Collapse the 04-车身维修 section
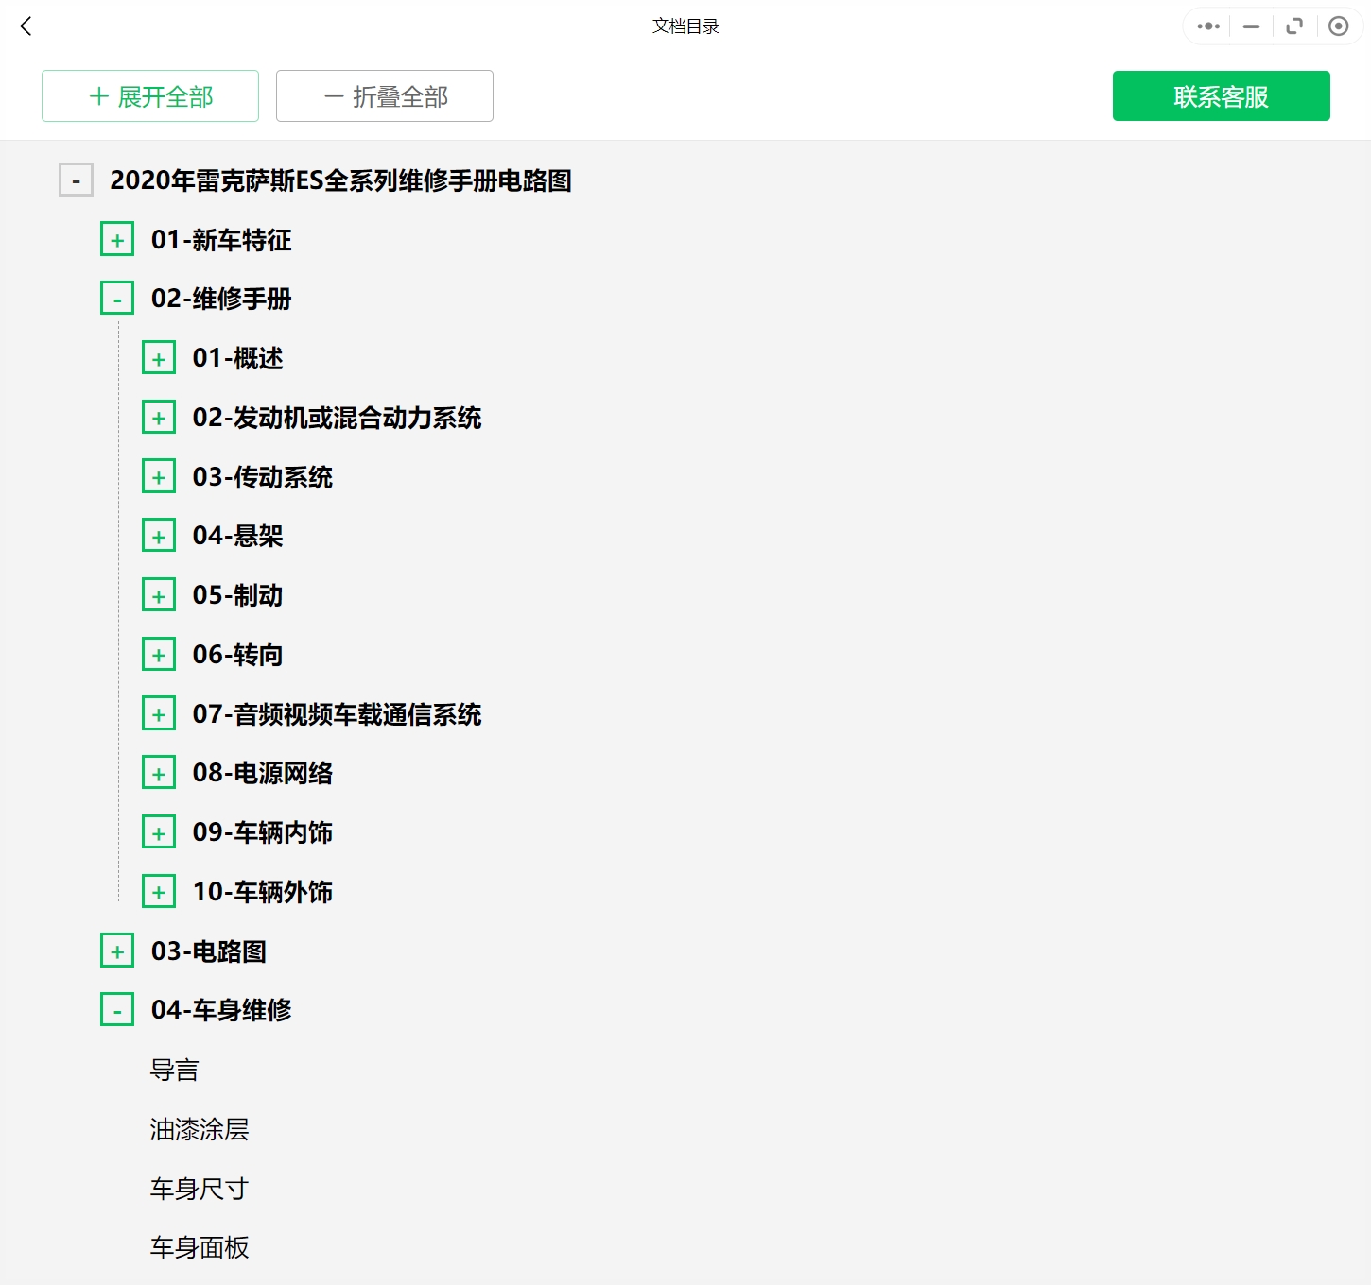The height and width of the screenshot is (1285, 1371). point(116,1008)
